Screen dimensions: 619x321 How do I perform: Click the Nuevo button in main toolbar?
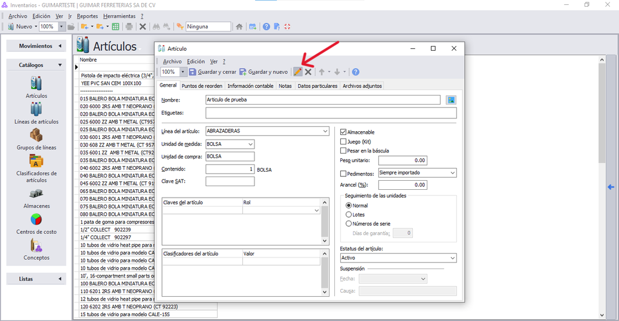[x=20, y=27]
